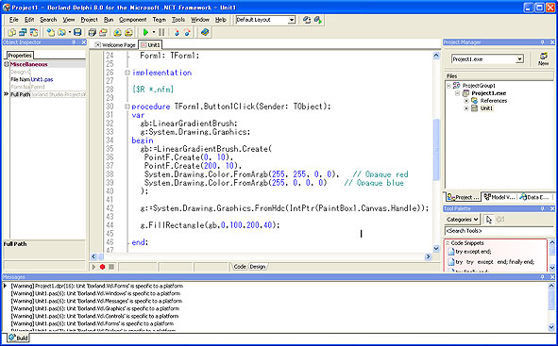Collapse the Miscellaneous property category

[x=7, y=64]
